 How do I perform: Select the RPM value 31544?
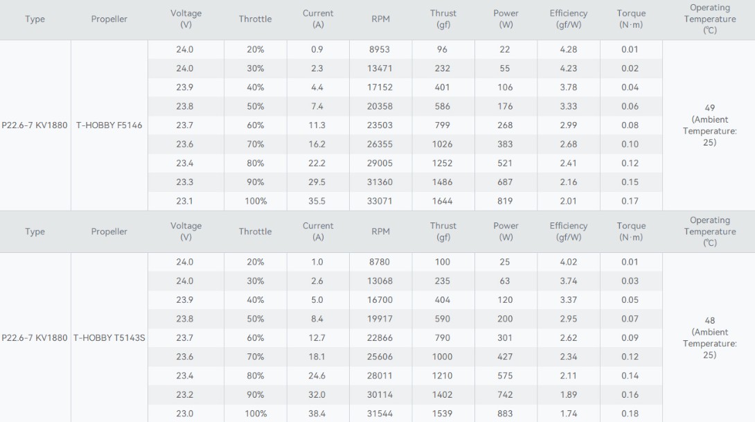[x=380, y=414]
